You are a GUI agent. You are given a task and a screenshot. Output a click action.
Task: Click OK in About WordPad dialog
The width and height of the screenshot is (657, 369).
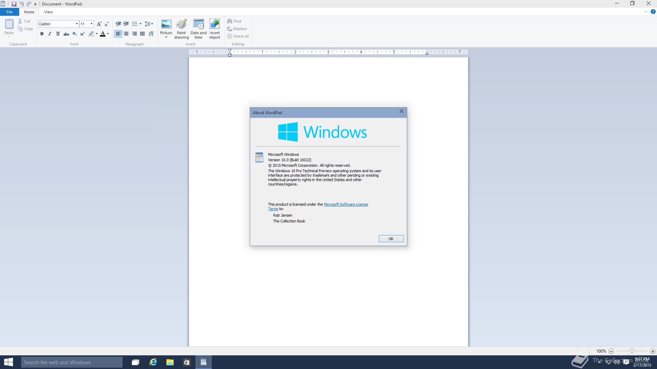click(391, 239)
